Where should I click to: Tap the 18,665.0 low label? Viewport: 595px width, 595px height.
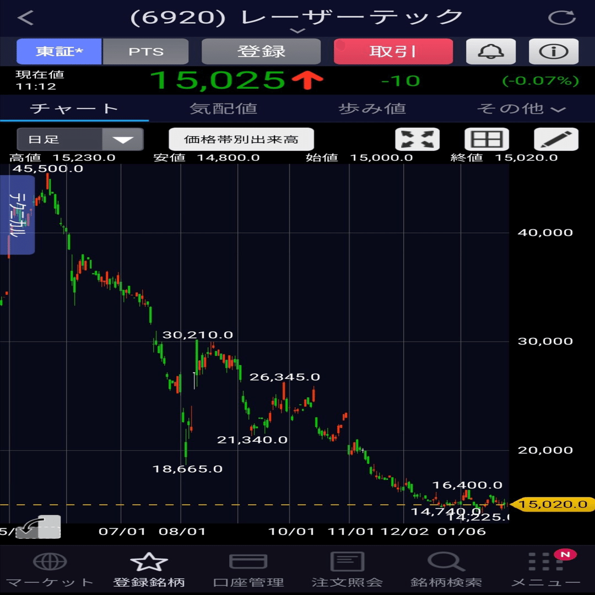point(187,469)
